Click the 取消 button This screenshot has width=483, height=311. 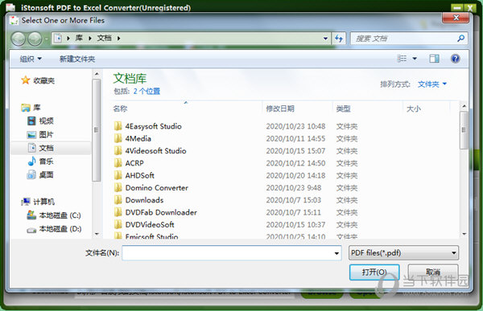pos(433,272)
